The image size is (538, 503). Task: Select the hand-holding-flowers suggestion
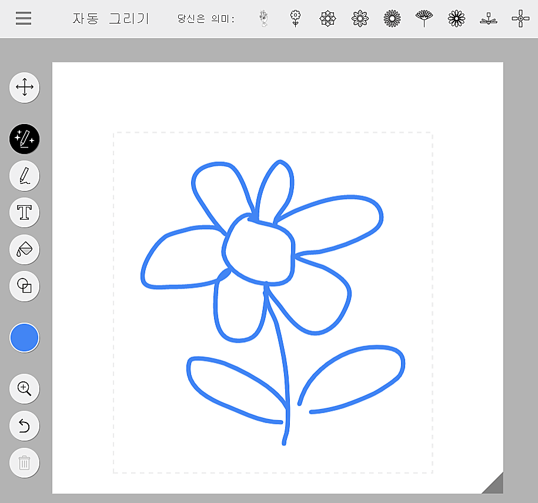click(x=264, y=18)
